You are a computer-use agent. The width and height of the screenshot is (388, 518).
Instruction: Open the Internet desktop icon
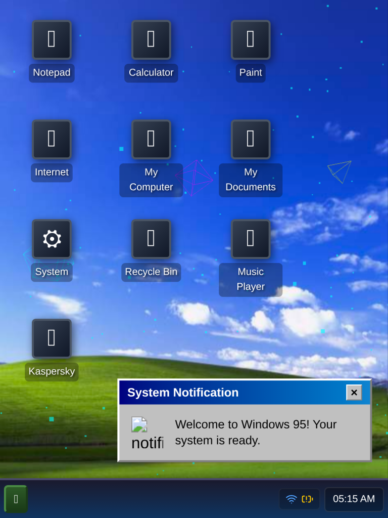tap(52, 140)
